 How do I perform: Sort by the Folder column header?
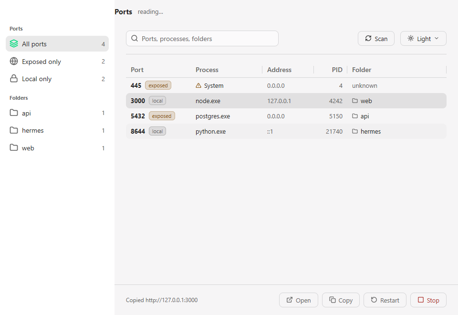362,70
